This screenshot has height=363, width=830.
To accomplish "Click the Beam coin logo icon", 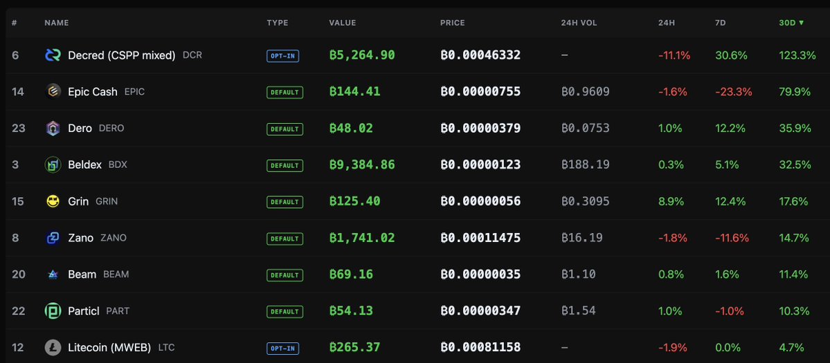I will (53, 274).
